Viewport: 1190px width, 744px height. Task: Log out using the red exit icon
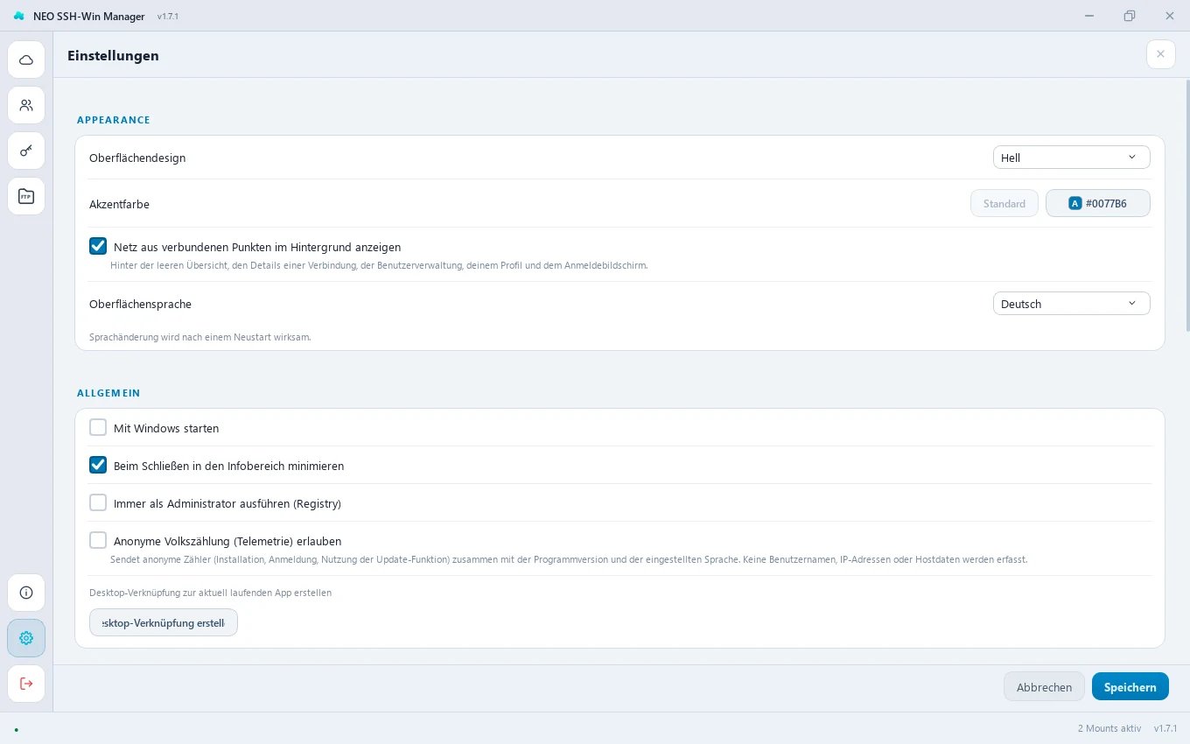point(26,684)
